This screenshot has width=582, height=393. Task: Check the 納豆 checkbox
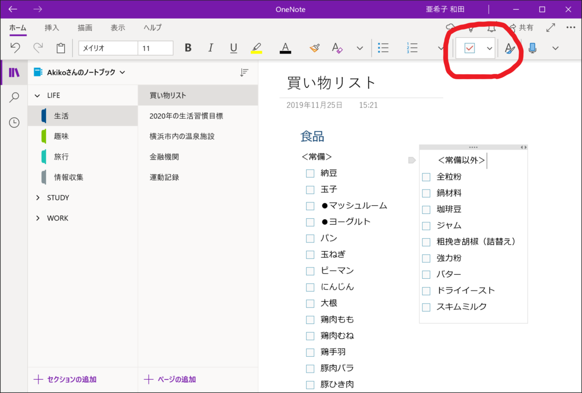[310, 173]
